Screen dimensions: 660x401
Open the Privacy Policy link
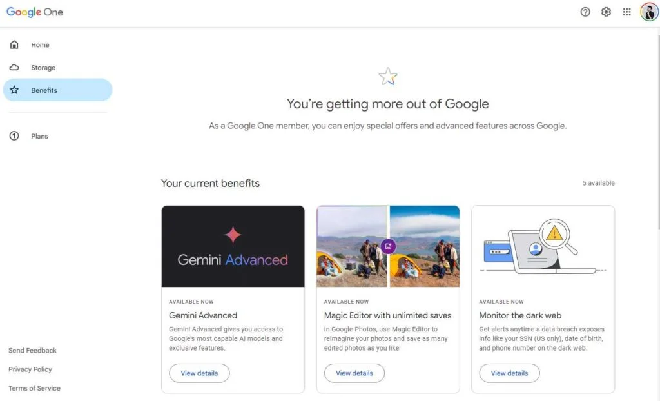coord(30,369)
